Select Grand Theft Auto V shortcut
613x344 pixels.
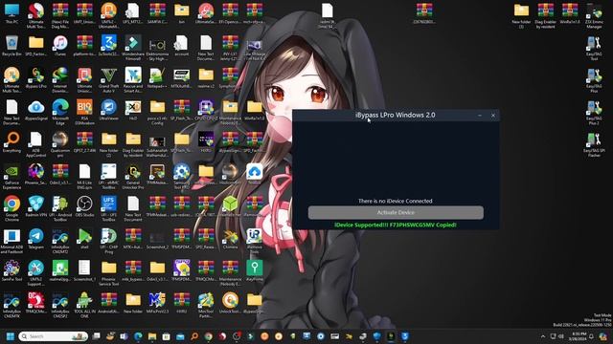click(x=108, y=80)
